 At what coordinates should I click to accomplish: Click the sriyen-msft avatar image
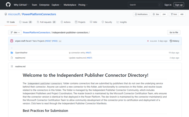(12, 41)
